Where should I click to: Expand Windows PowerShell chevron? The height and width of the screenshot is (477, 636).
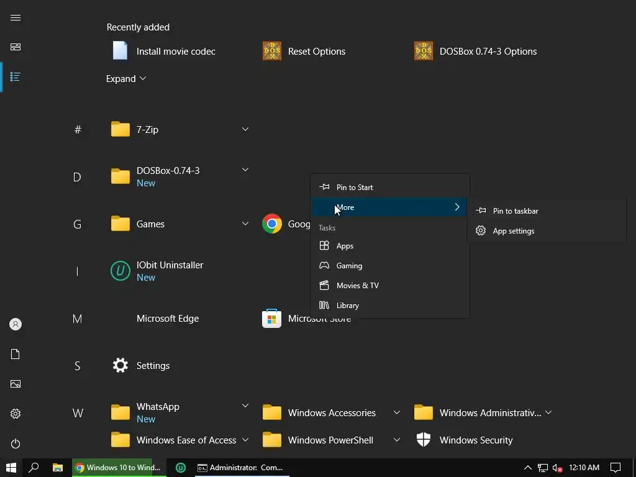pyautogui.click(x=397, y=440)
